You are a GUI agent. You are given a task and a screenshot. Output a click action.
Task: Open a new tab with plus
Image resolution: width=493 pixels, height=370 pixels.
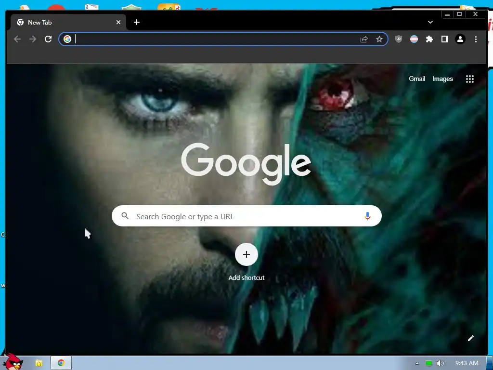(136, 22)
